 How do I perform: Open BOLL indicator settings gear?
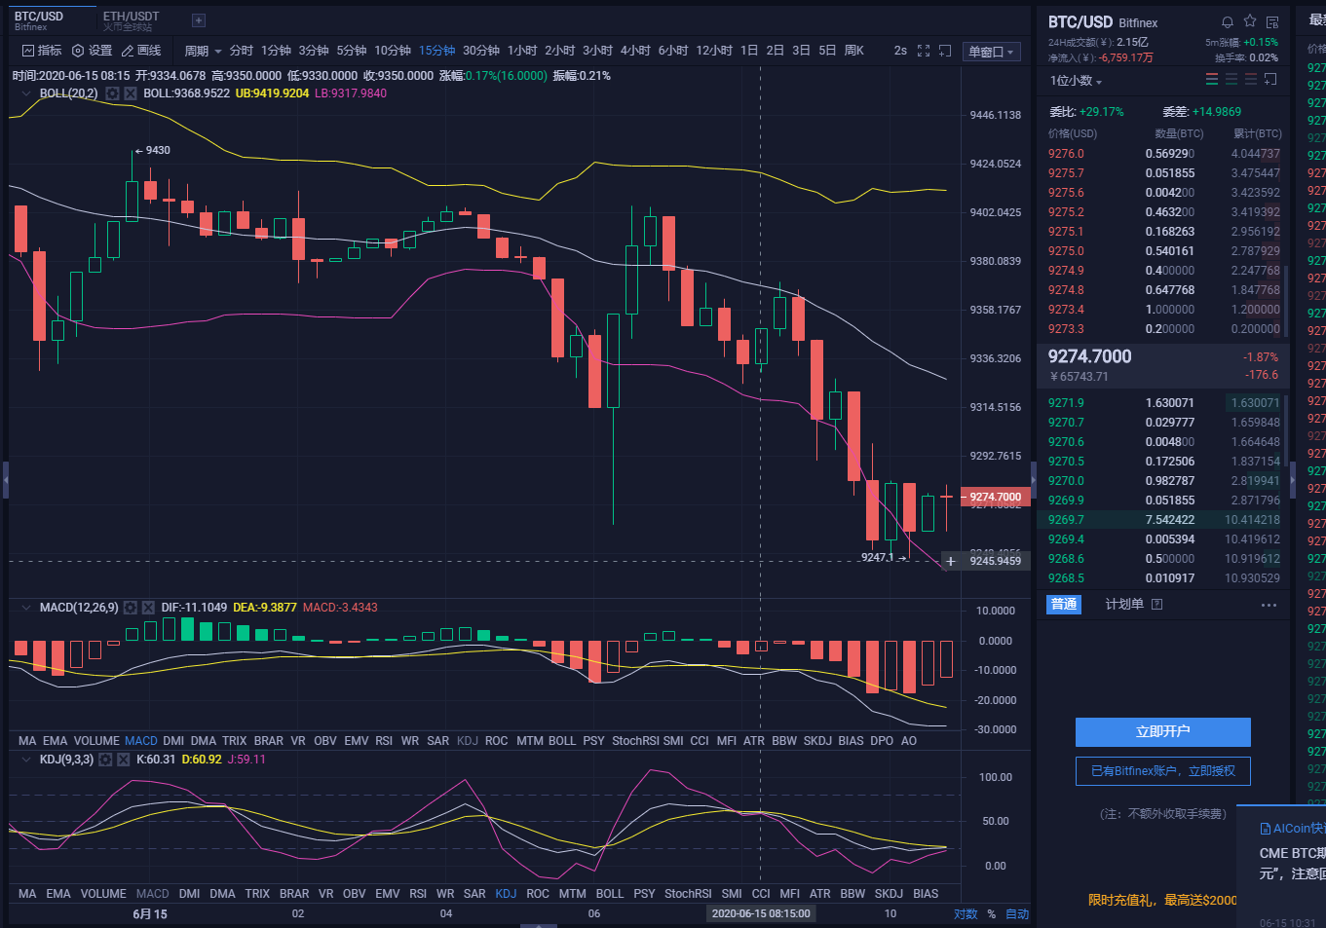113,93
